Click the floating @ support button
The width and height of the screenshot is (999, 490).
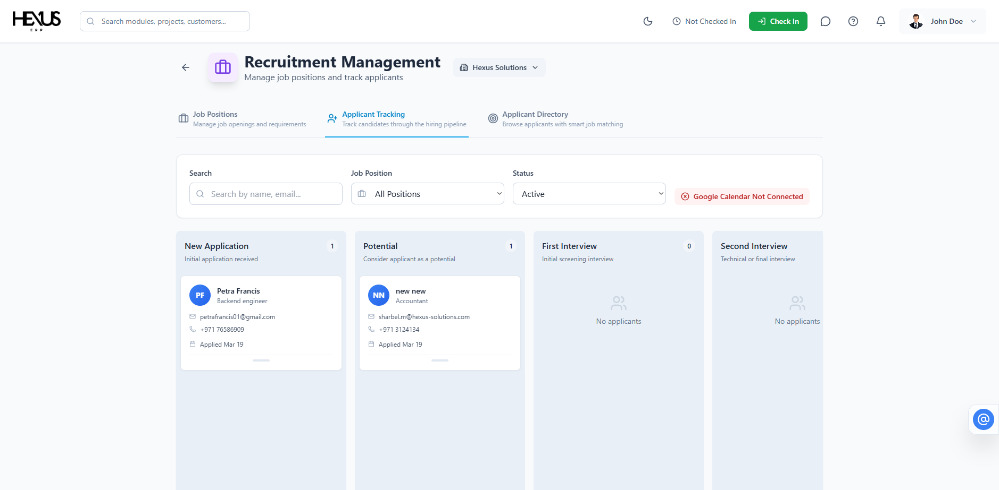(x=984, y=419)
